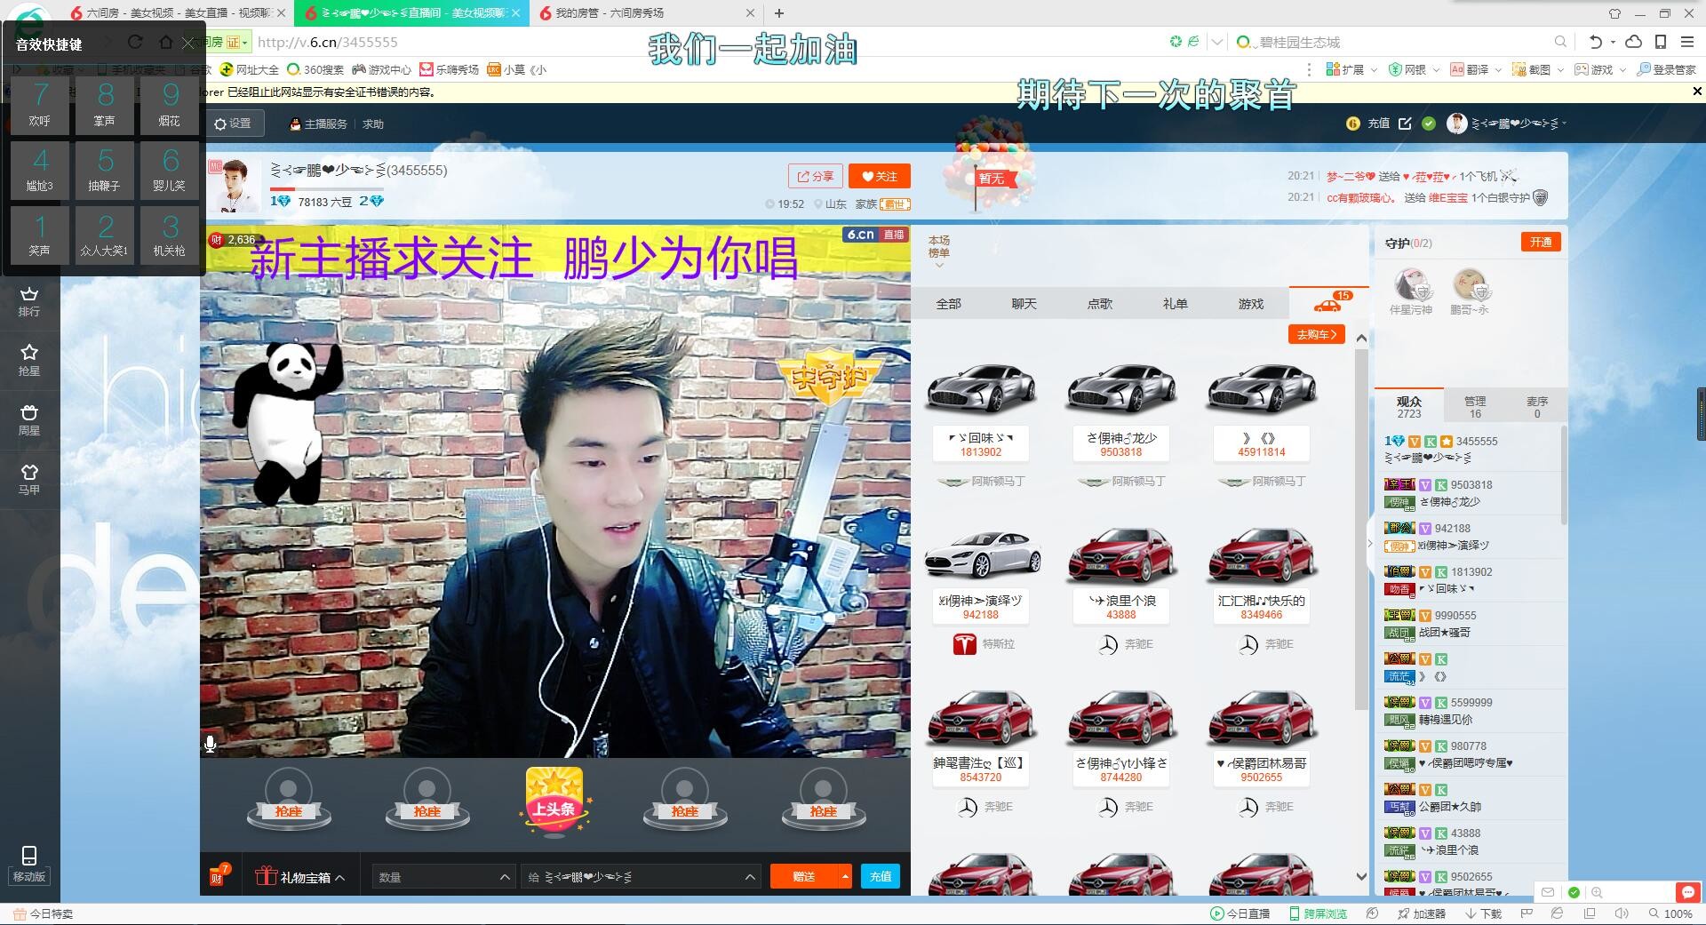1706x925 pixels.
Task: Click the microphone icon on video
Action: [x=211, y=744]
